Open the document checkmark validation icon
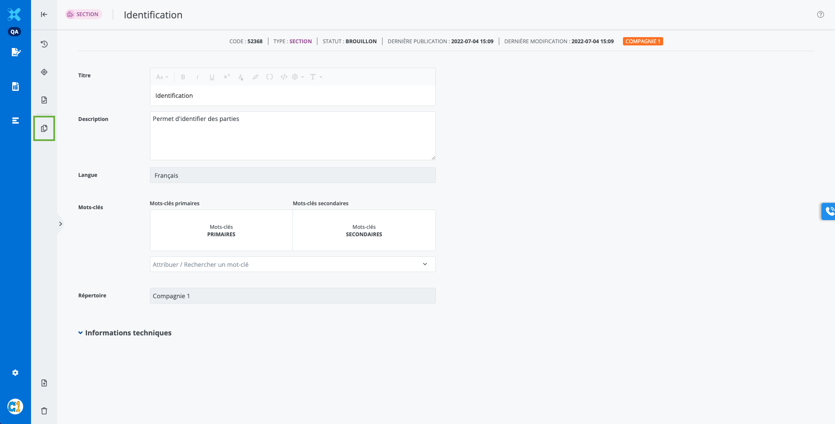 (x=44, y=100)
